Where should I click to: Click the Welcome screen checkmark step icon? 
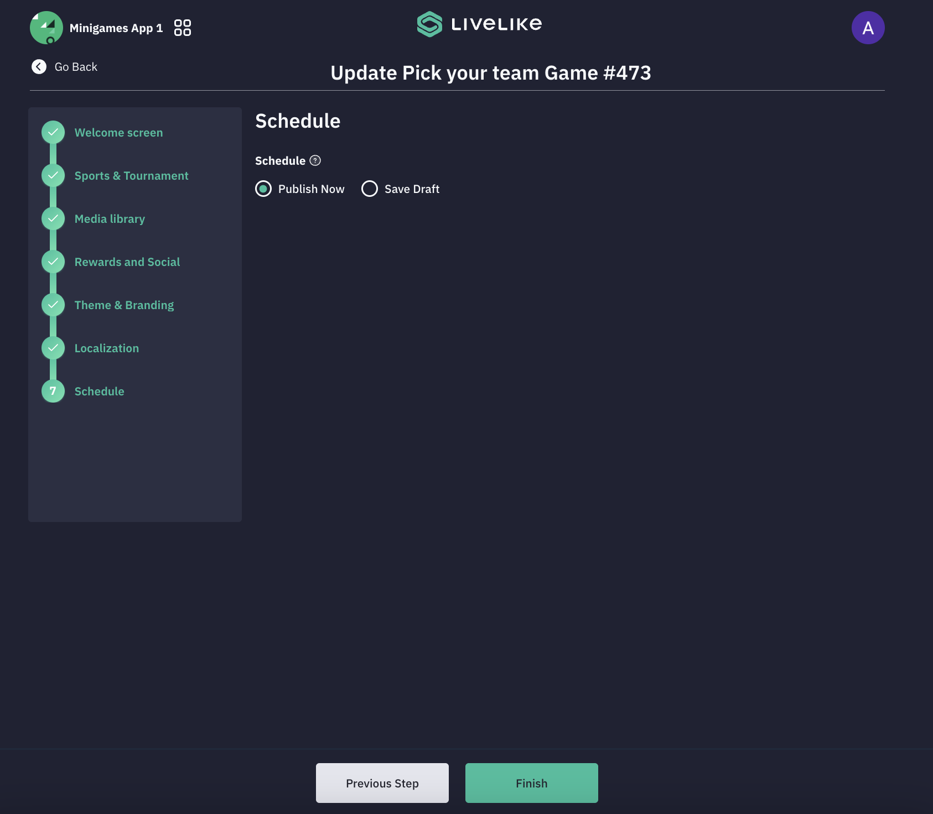53,132
